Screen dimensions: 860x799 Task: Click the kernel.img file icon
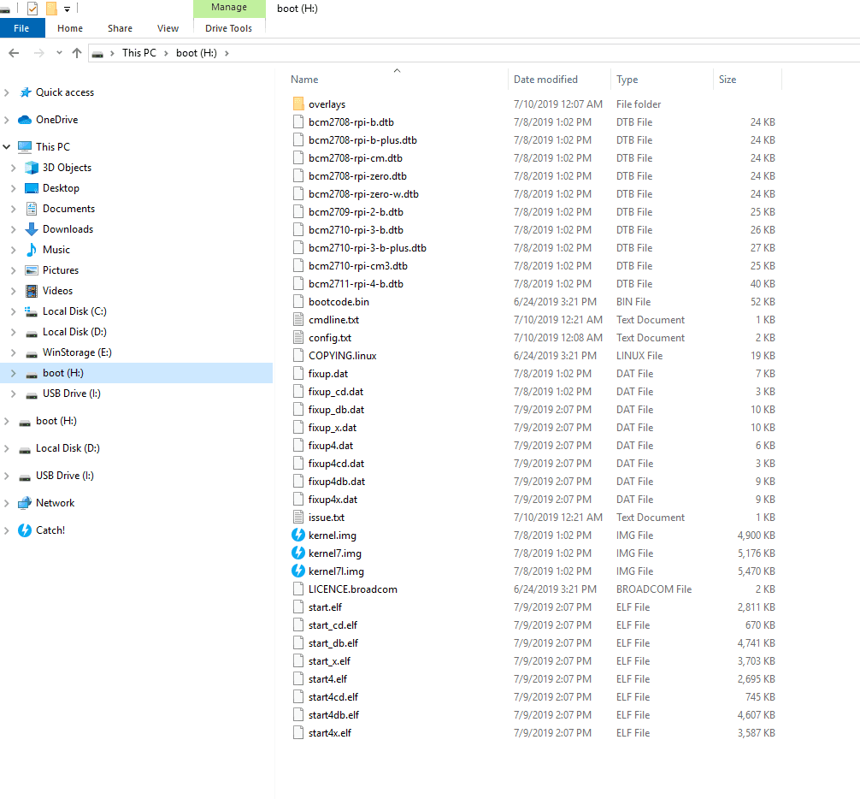[x=298, y=535]
